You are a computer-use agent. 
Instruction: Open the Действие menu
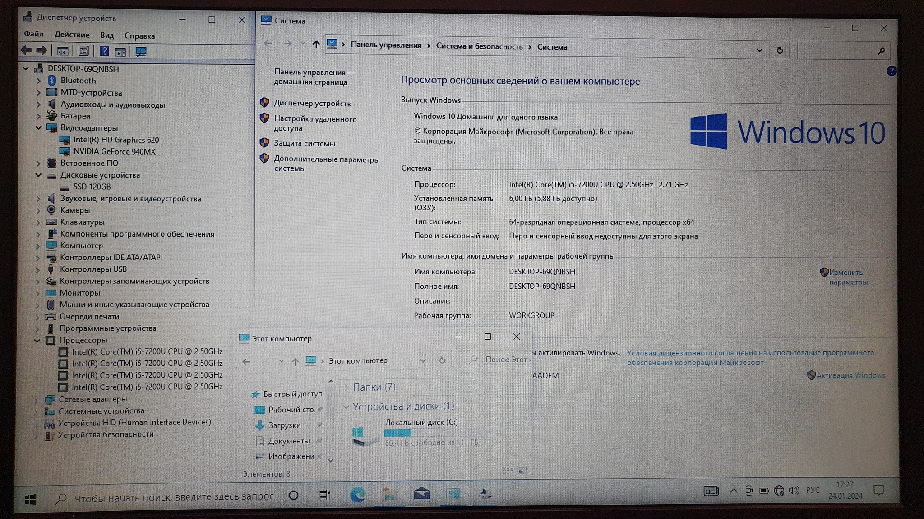tap(72, 35)
